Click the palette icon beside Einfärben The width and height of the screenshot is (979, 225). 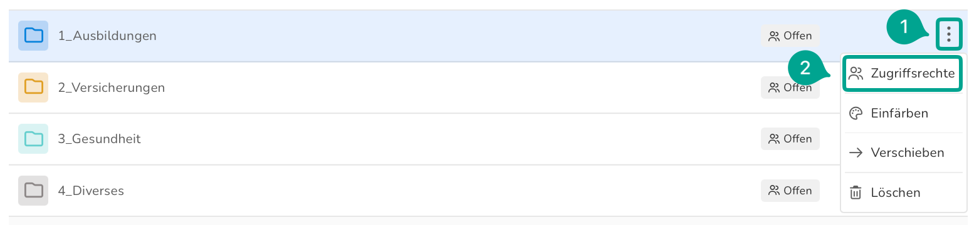[856, 113]
